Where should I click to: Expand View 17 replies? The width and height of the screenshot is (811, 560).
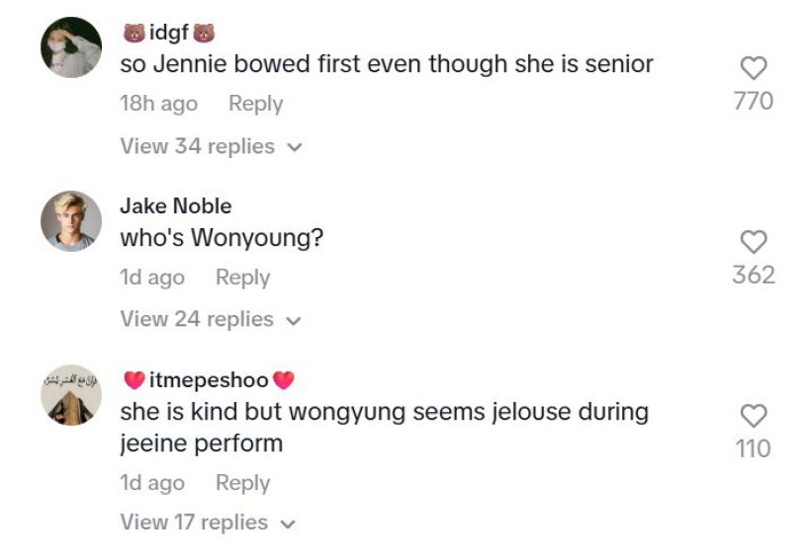208,522
